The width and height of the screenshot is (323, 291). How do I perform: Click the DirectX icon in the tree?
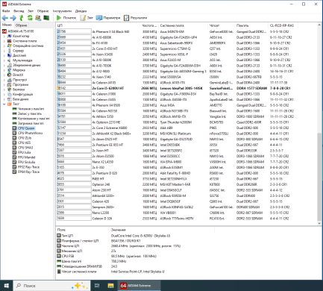click(10, 75)
